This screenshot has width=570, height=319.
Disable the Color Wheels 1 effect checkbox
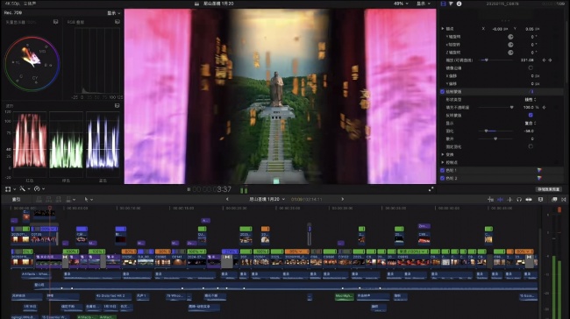point(442,170)
